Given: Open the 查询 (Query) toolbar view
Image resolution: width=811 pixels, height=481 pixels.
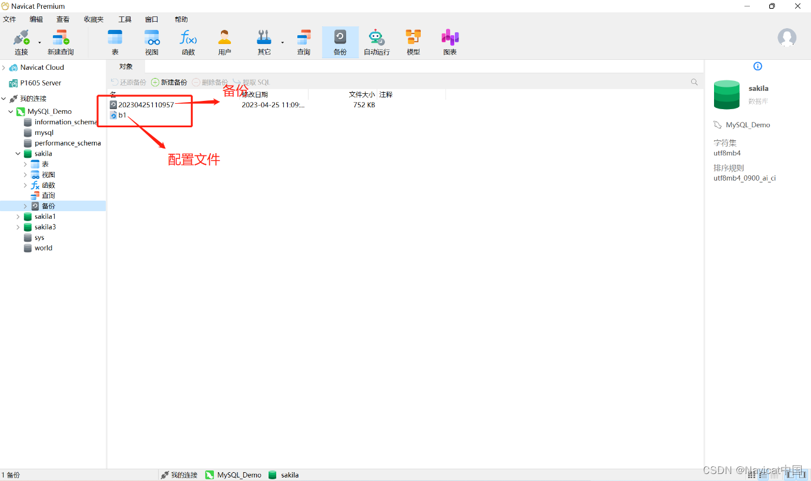Looking at the screenshot, I should click(x=303, y=43).
